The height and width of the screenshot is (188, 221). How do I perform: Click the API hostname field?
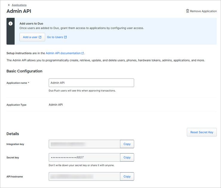point(84,176)
